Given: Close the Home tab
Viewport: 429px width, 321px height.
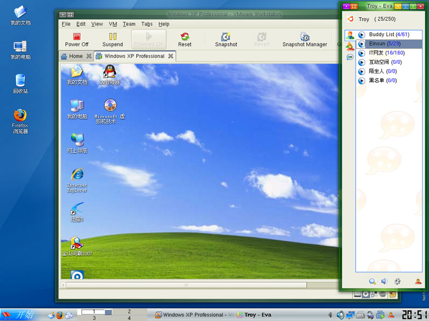Looking at the screenshot, I should [x=89, y=56].
